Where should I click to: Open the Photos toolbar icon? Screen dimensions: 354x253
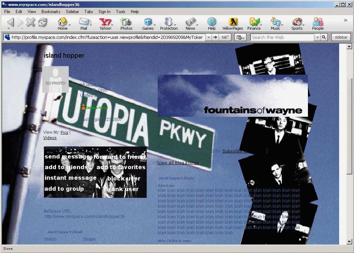coord(126,24)
